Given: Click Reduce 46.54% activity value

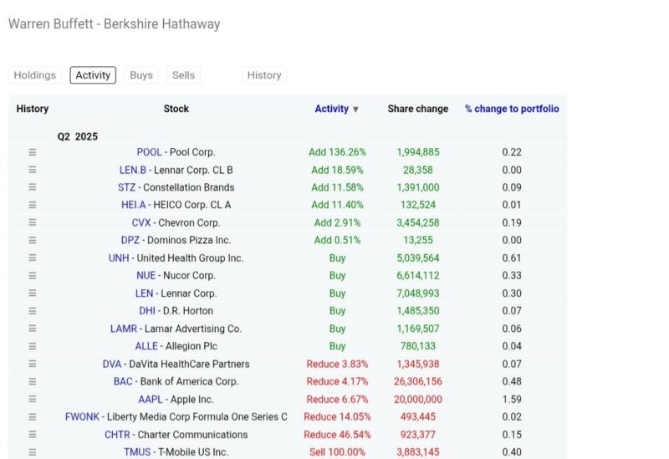Looking at the screenshot, I should [x=337, y=434].
